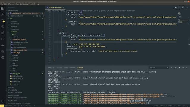Close first-network1.json in Open Editors
190x107 pixels.
click(9, 13)
